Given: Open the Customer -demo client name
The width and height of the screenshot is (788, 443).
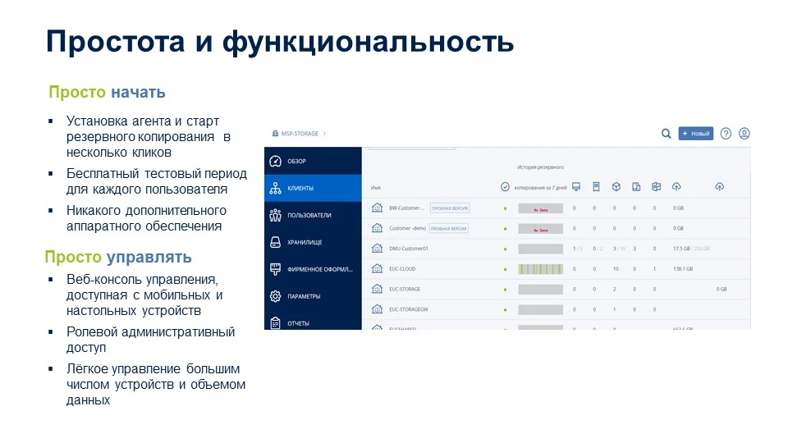Looking at the screenshot, I should pos(407,228).
